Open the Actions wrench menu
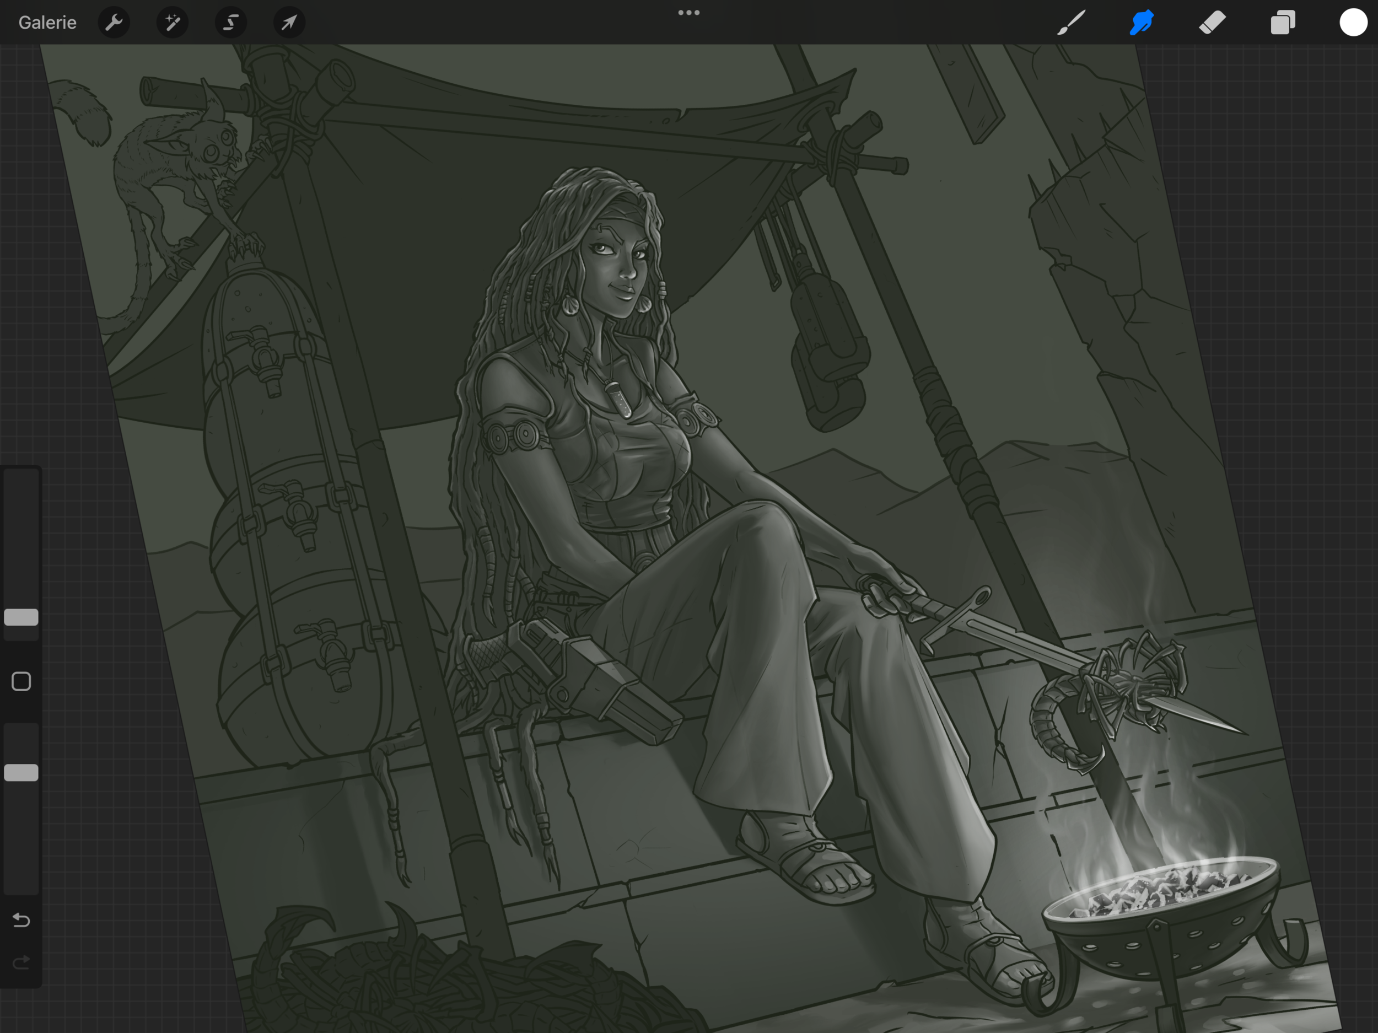 (x=114, y=23)
